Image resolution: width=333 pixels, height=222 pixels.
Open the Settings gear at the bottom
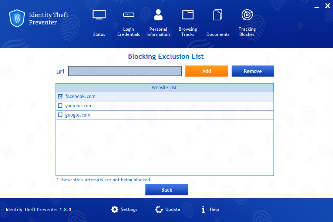[115, 209]
